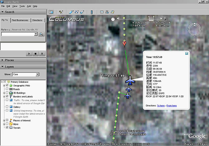Show the ruler tool
This screenshot has height=146, width=209.
click(x=92, y=12)
